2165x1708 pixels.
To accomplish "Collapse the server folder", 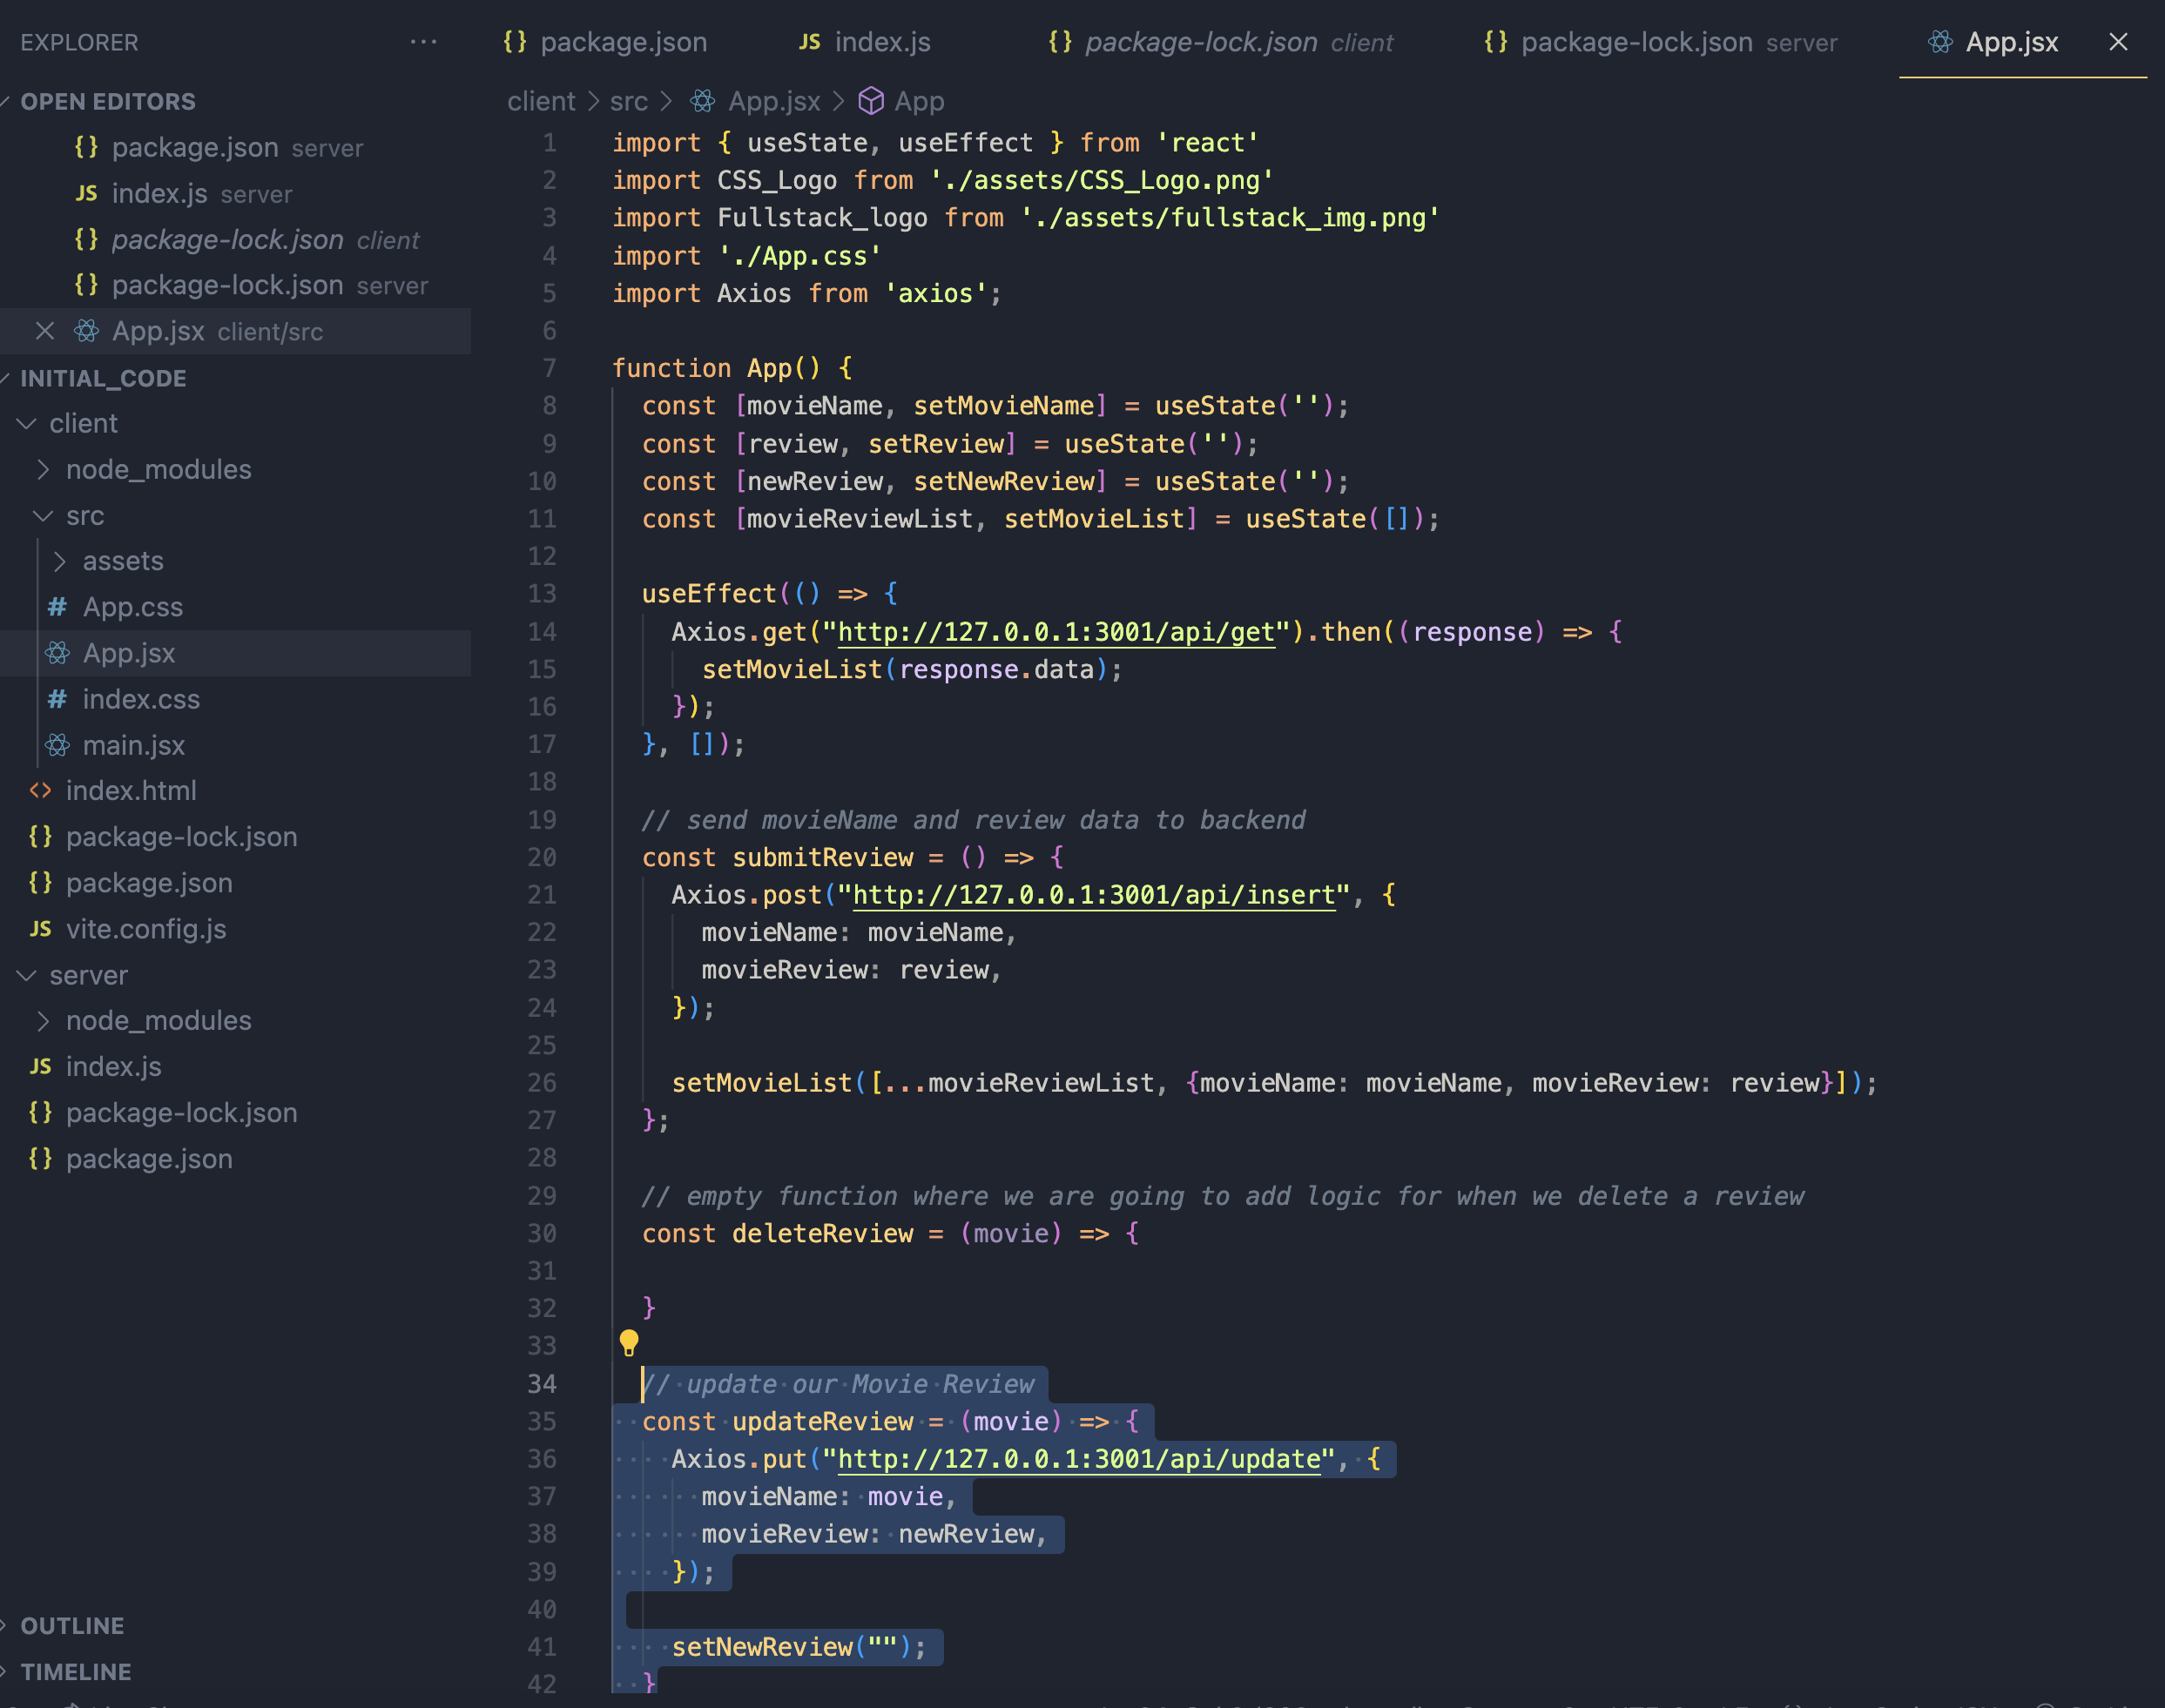I will click(x=27, y=975).
